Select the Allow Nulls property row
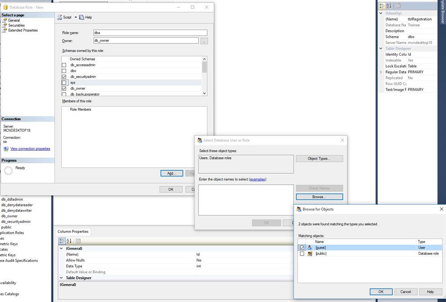Viewport: 446px width, 302px height. coord(176,260)
